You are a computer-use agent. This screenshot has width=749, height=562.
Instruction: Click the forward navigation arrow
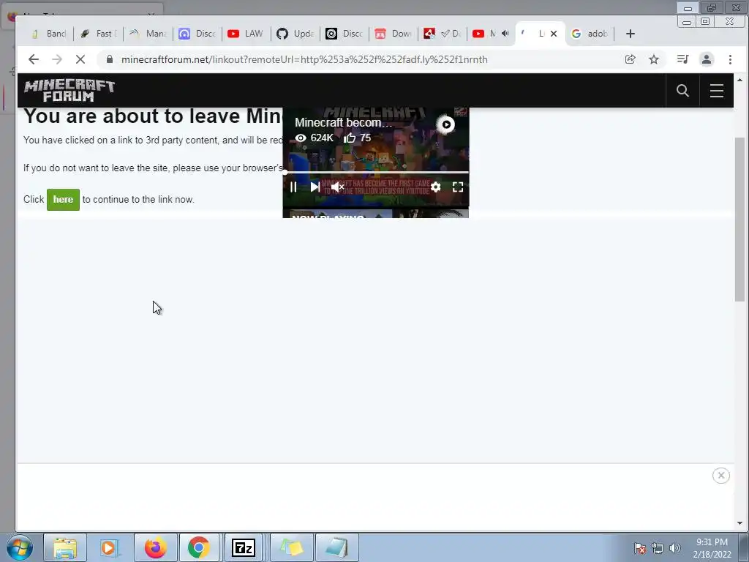point(57,59)
